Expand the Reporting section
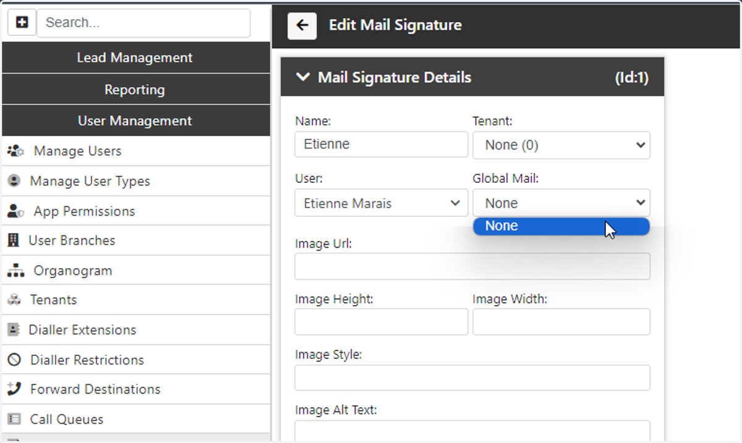This screenshot has height=443, width=742. tap(136, 90)
